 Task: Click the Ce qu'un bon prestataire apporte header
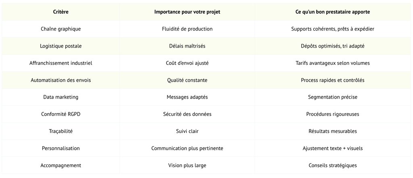pyautogui.click(x=333, y=12)
